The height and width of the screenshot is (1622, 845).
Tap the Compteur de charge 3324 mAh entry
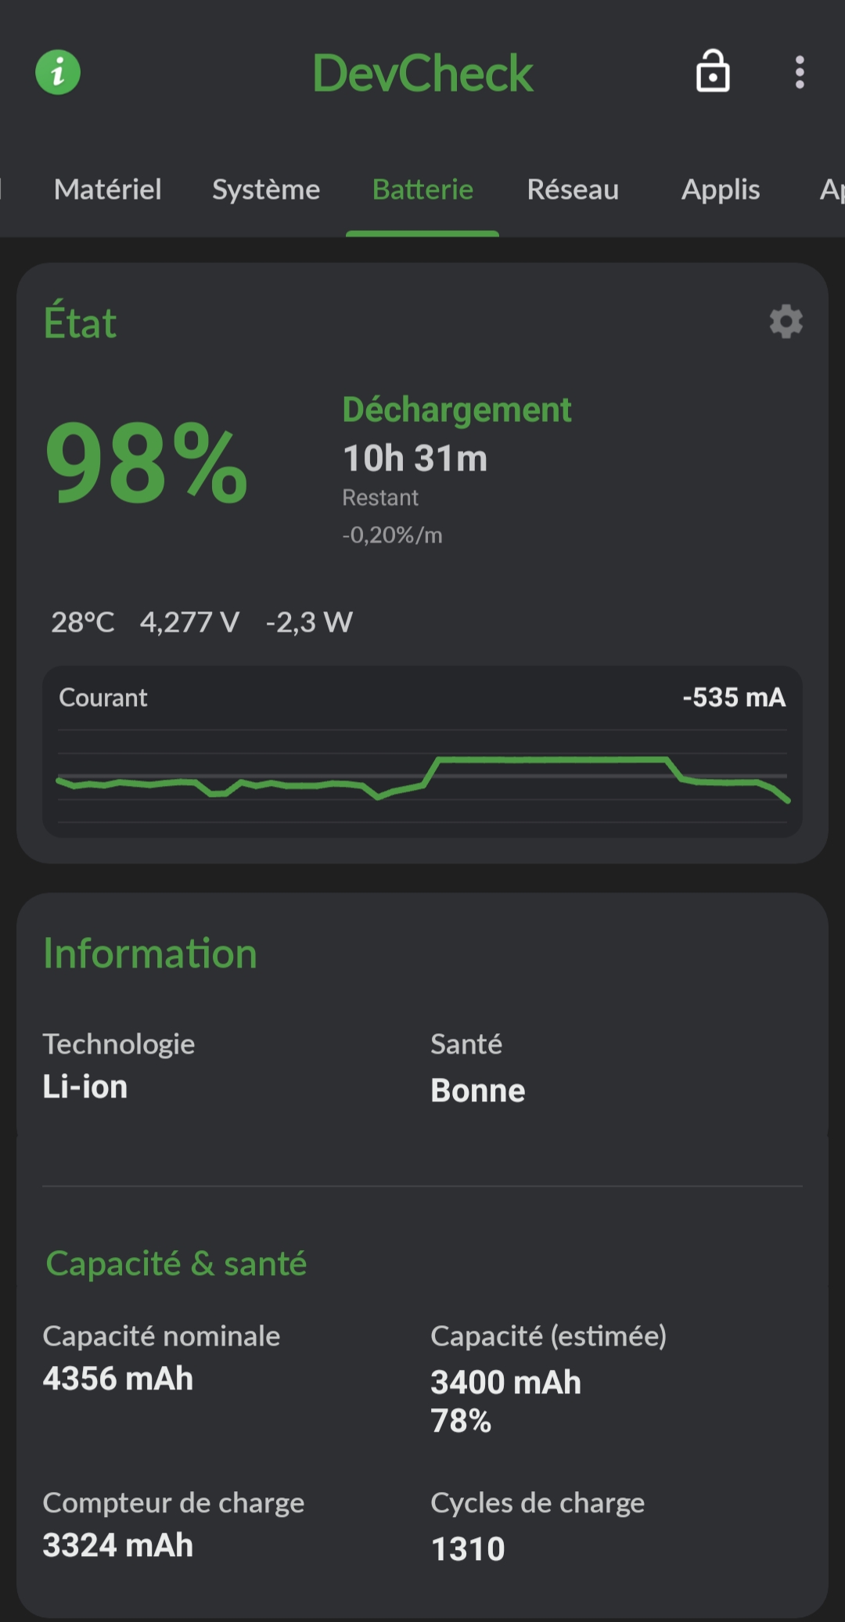pos(174,1525)
